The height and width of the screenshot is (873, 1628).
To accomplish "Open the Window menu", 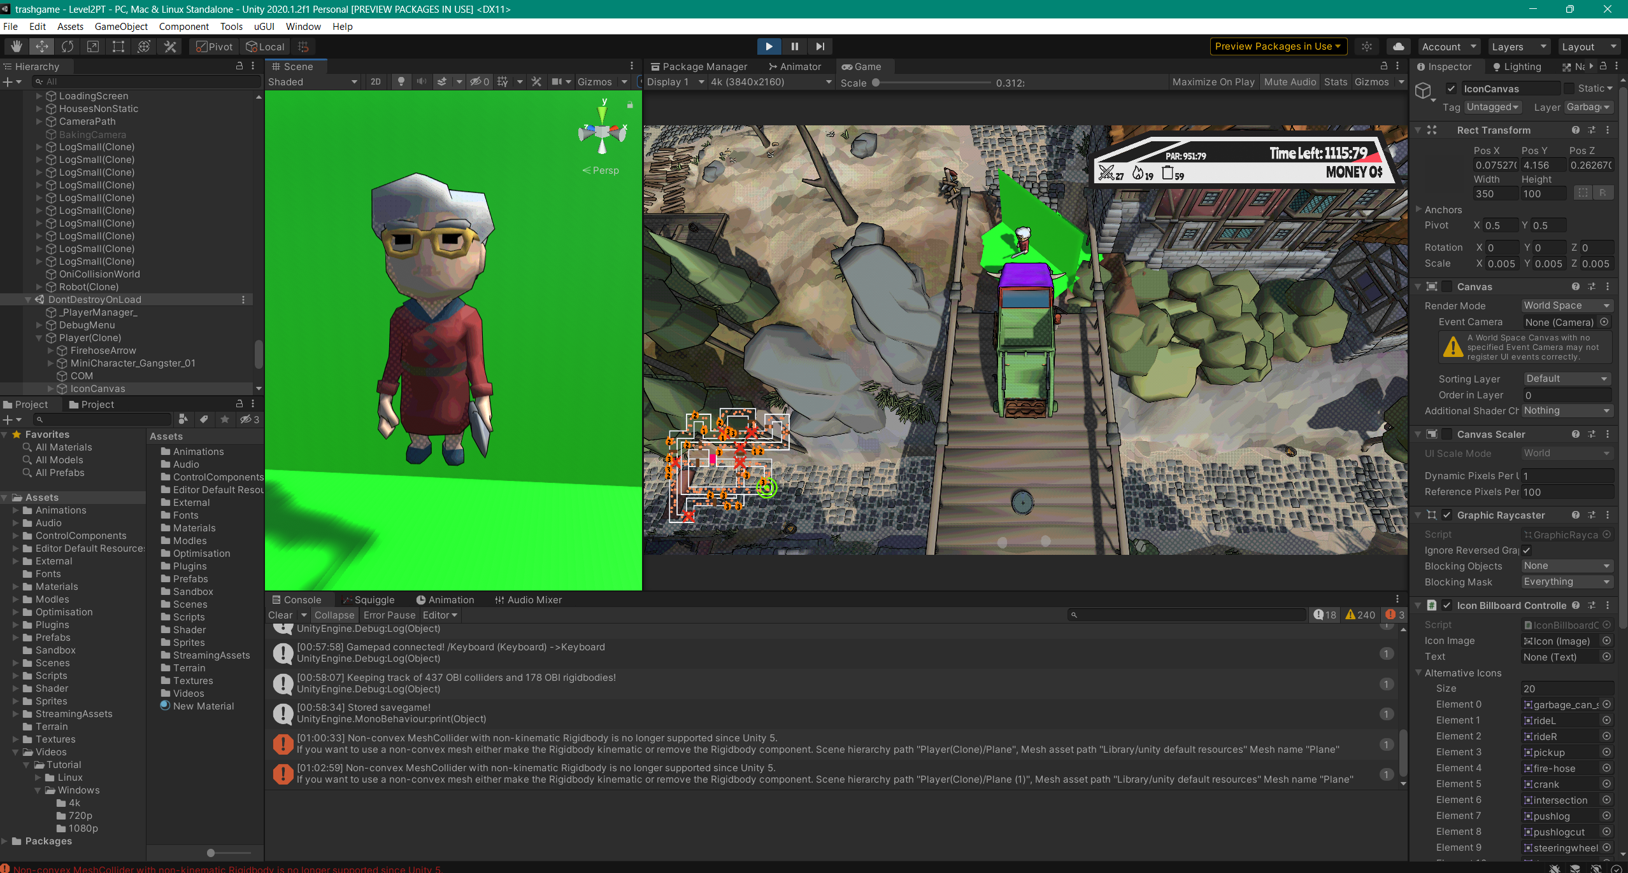I will (x=303, y=26).
